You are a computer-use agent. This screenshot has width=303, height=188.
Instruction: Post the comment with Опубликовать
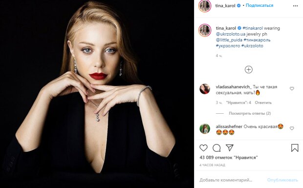[282, 180]
